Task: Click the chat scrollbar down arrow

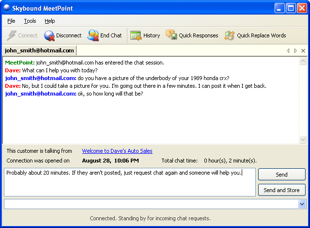Action: [x=303, y=139]
